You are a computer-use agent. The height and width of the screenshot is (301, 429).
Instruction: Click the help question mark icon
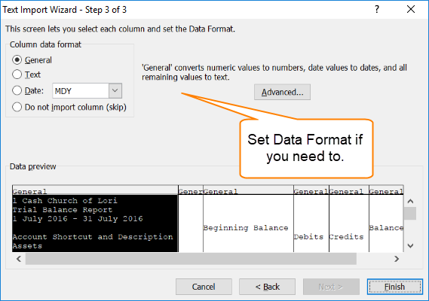377,9
